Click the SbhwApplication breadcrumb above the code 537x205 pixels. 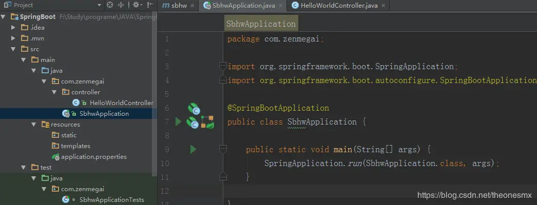(x=261, y=24)
